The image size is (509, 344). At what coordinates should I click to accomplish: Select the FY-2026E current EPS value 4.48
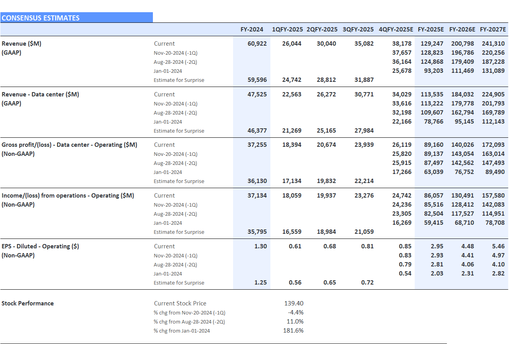(467, 246)
